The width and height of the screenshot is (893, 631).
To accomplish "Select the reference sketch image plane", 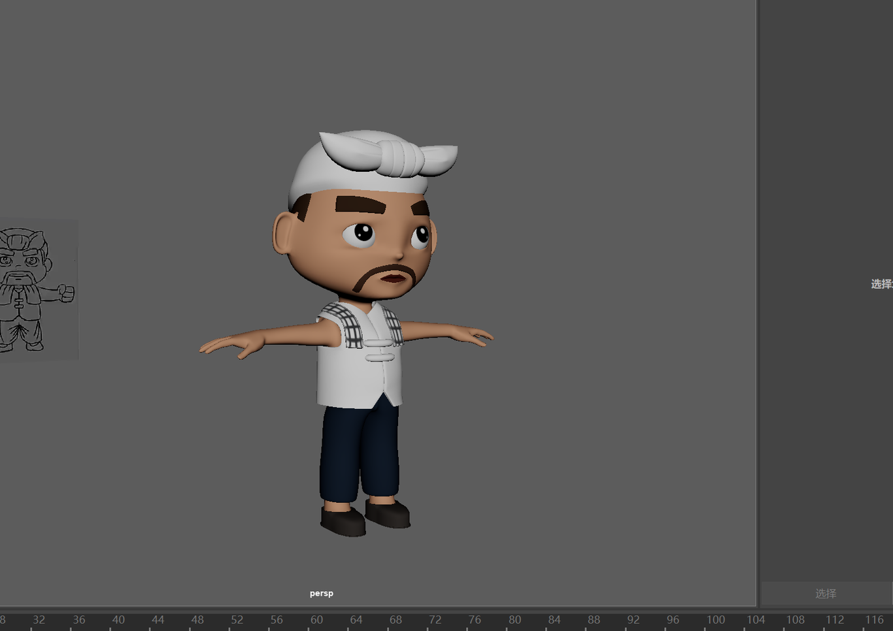I will [38, 289].
